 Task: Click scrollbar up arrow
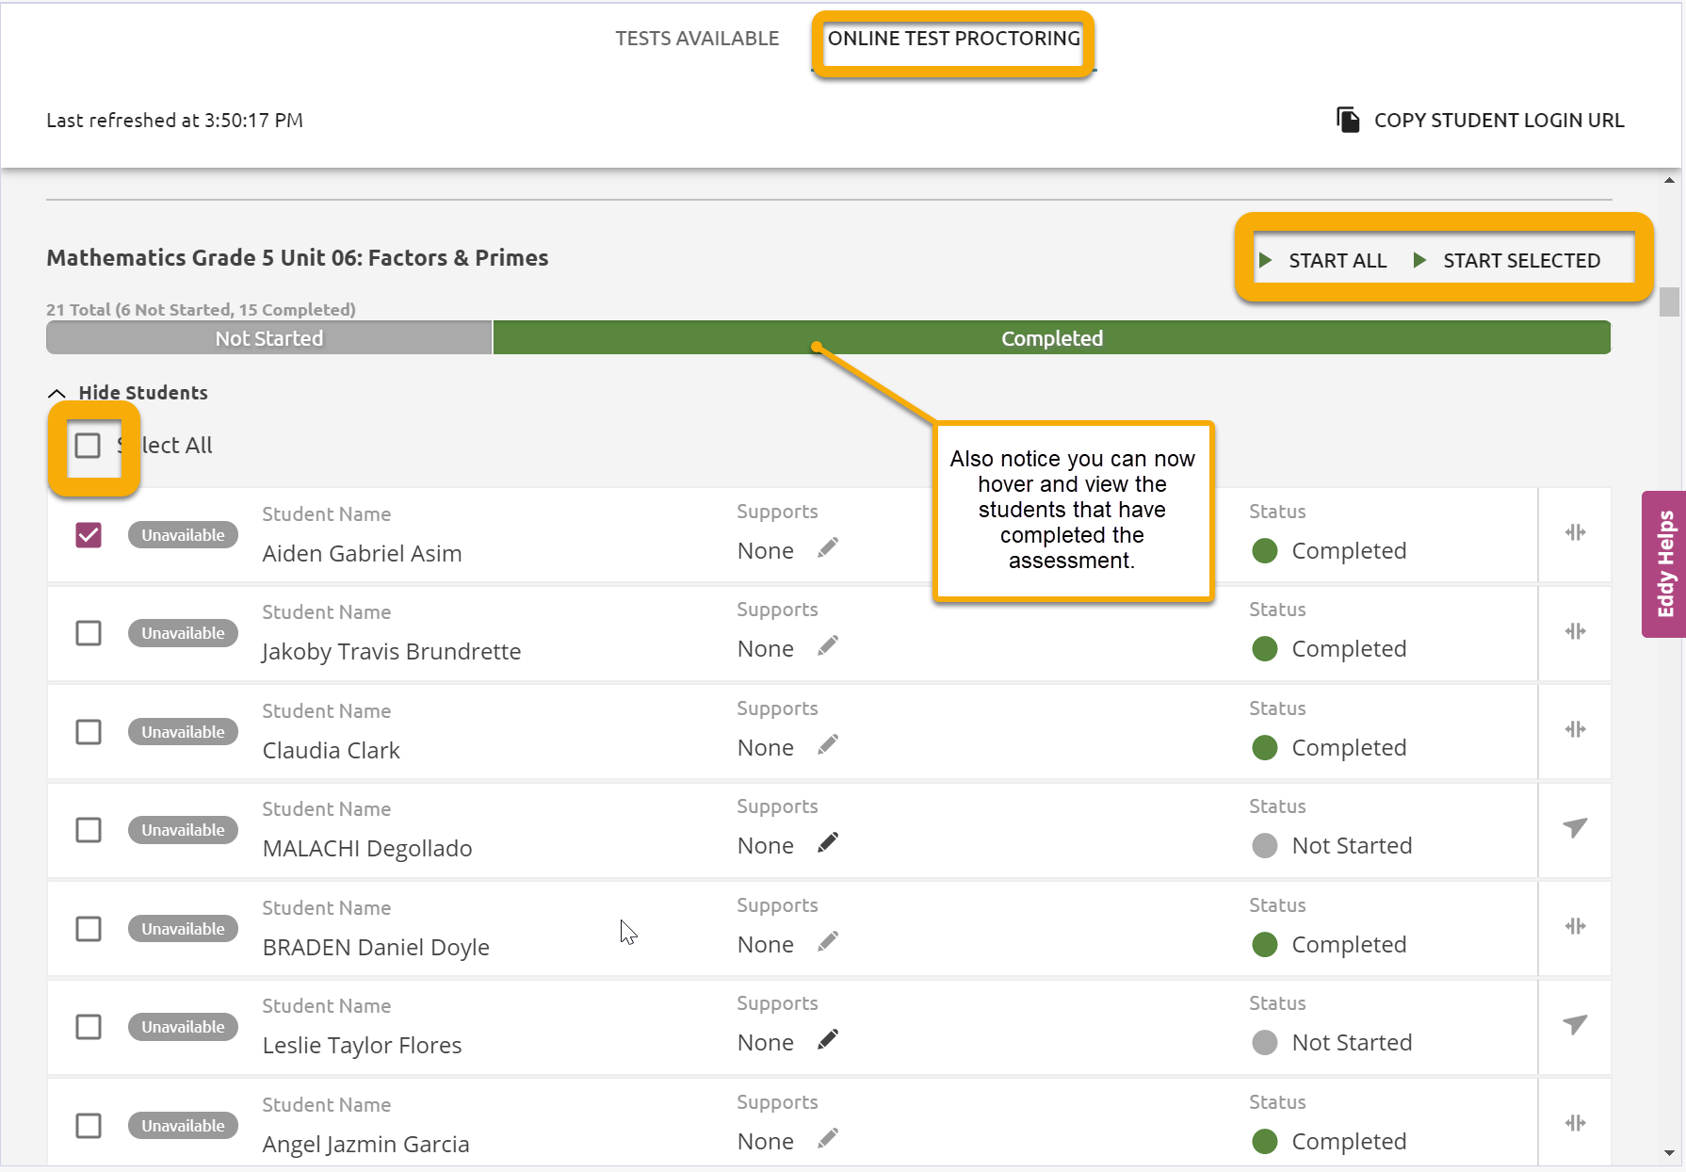(1669, 180)
